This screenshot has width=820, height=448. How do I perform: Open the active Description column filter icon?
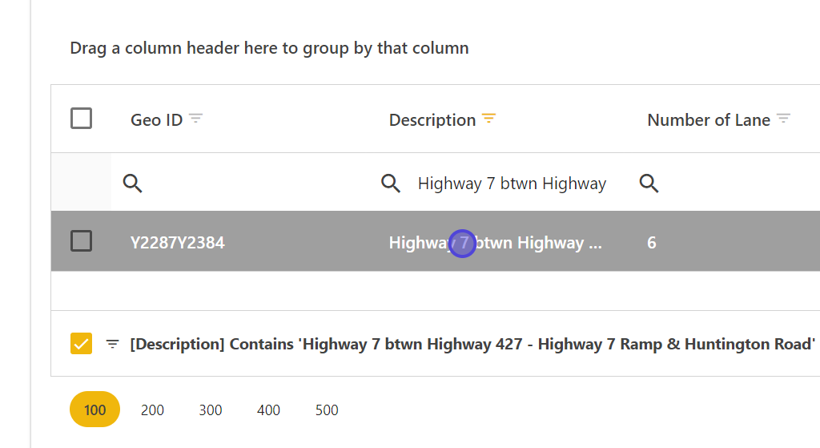pyautogui.click(x=488, y=119)
